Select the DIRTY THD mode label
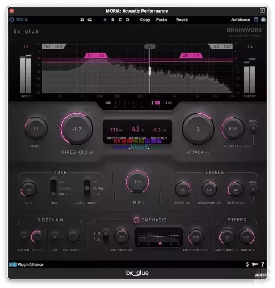This screenshot has width=275, height=288. pyautogui.click(x=63, y=194)
